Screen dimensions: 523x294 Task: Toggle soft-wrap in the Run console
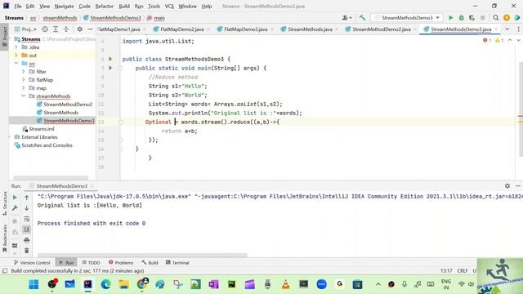click(27, 219)
